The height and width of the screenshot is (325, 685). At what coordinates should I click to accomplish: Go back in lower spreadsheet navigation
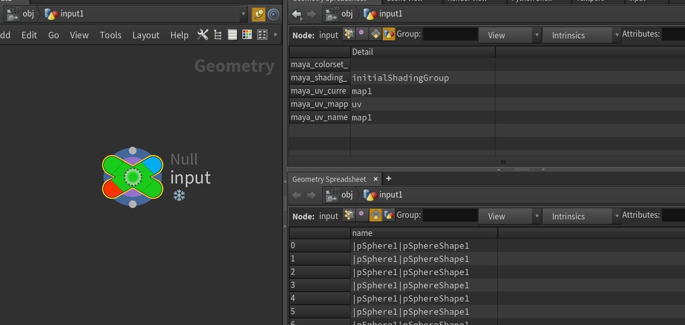pyautogui.click(x=297, y=195)
